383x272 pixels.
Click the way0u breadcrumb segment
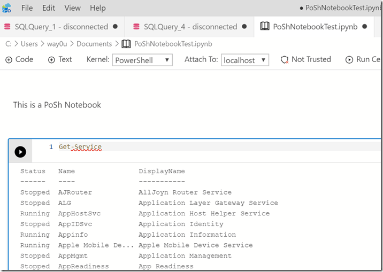pyautogui.click(x=57, y=44)
